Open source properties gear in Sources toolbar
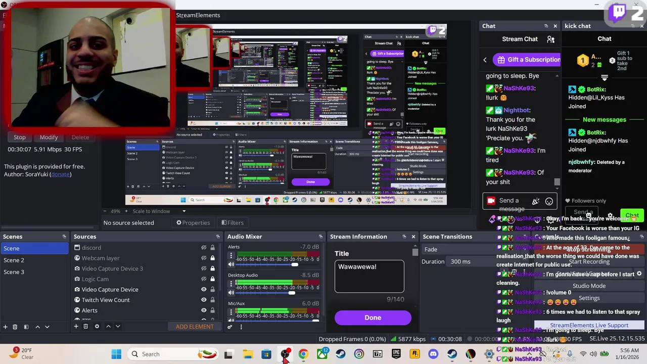This screenshot has width=647, height=364. coord(97,327)
